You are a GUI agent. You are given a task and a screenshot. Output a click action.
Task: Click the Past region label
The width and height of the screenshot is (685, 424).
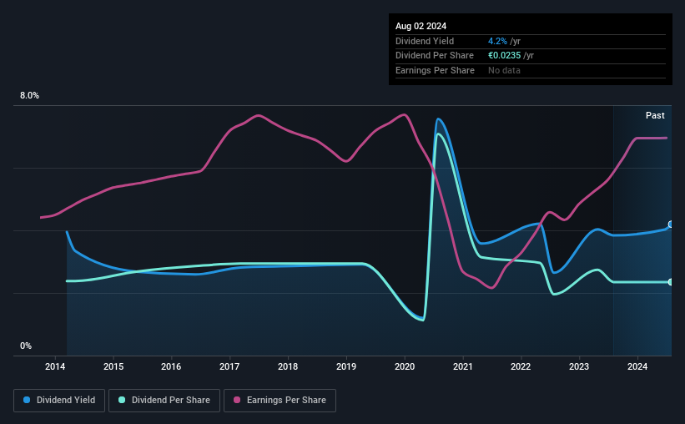(655, 115)
